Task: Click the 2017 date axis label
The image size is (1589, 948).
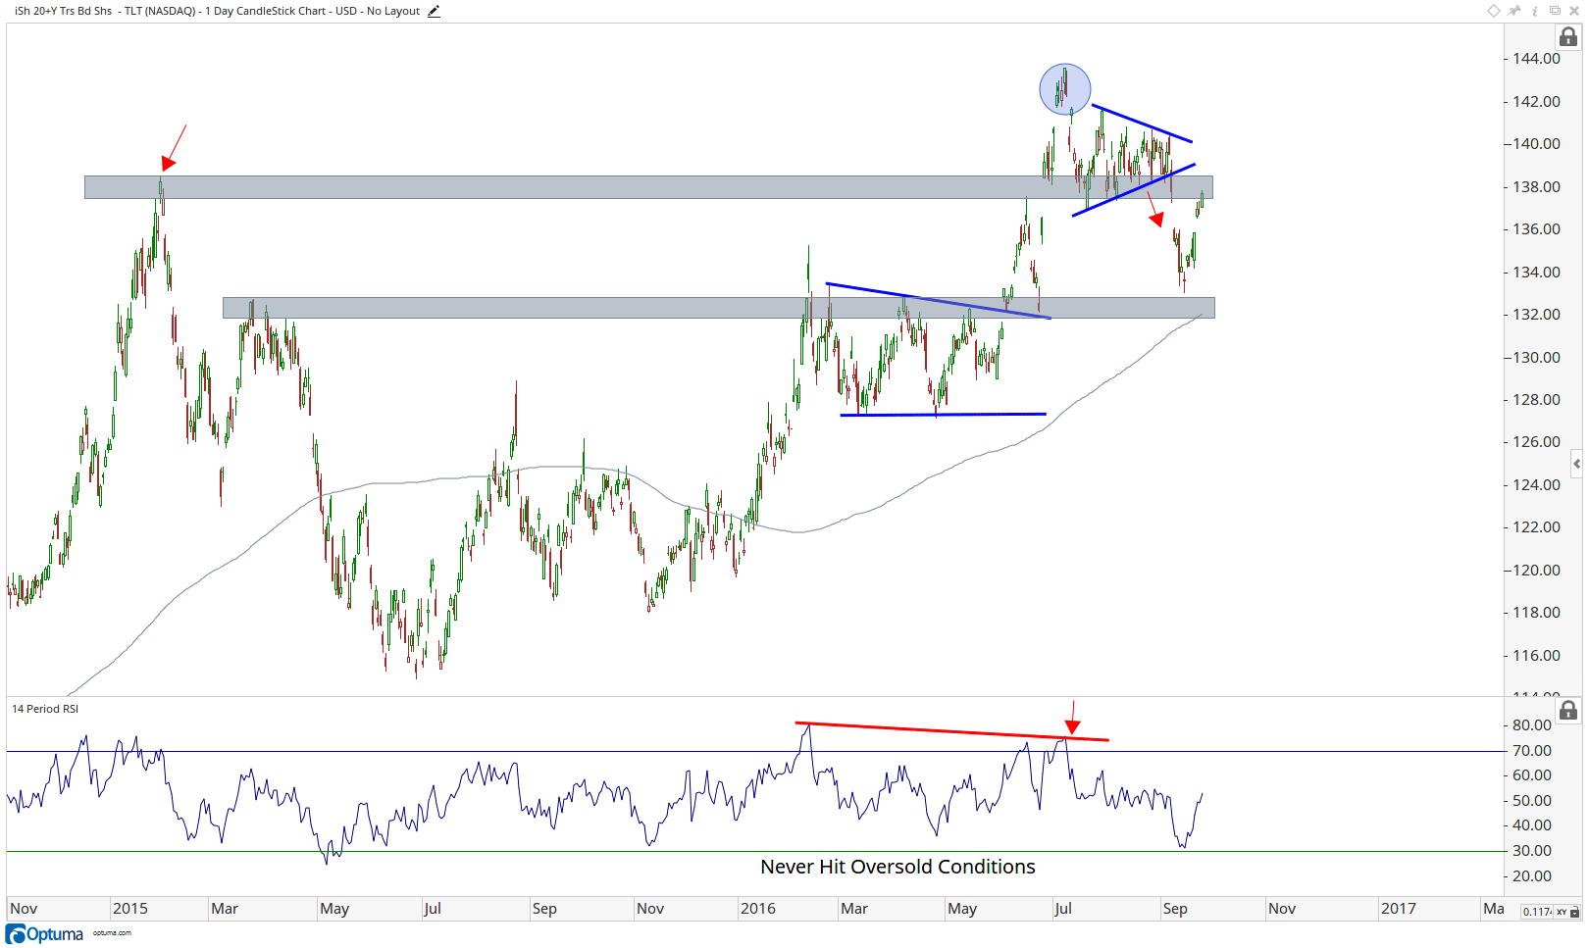Action: (x=1399, y=909)
